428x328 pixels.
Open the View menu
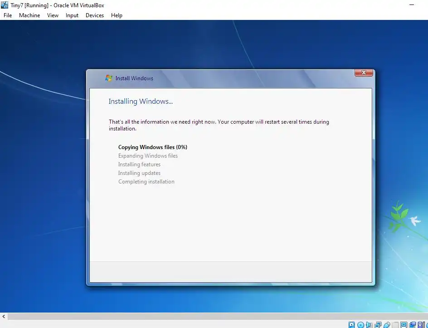53,15
